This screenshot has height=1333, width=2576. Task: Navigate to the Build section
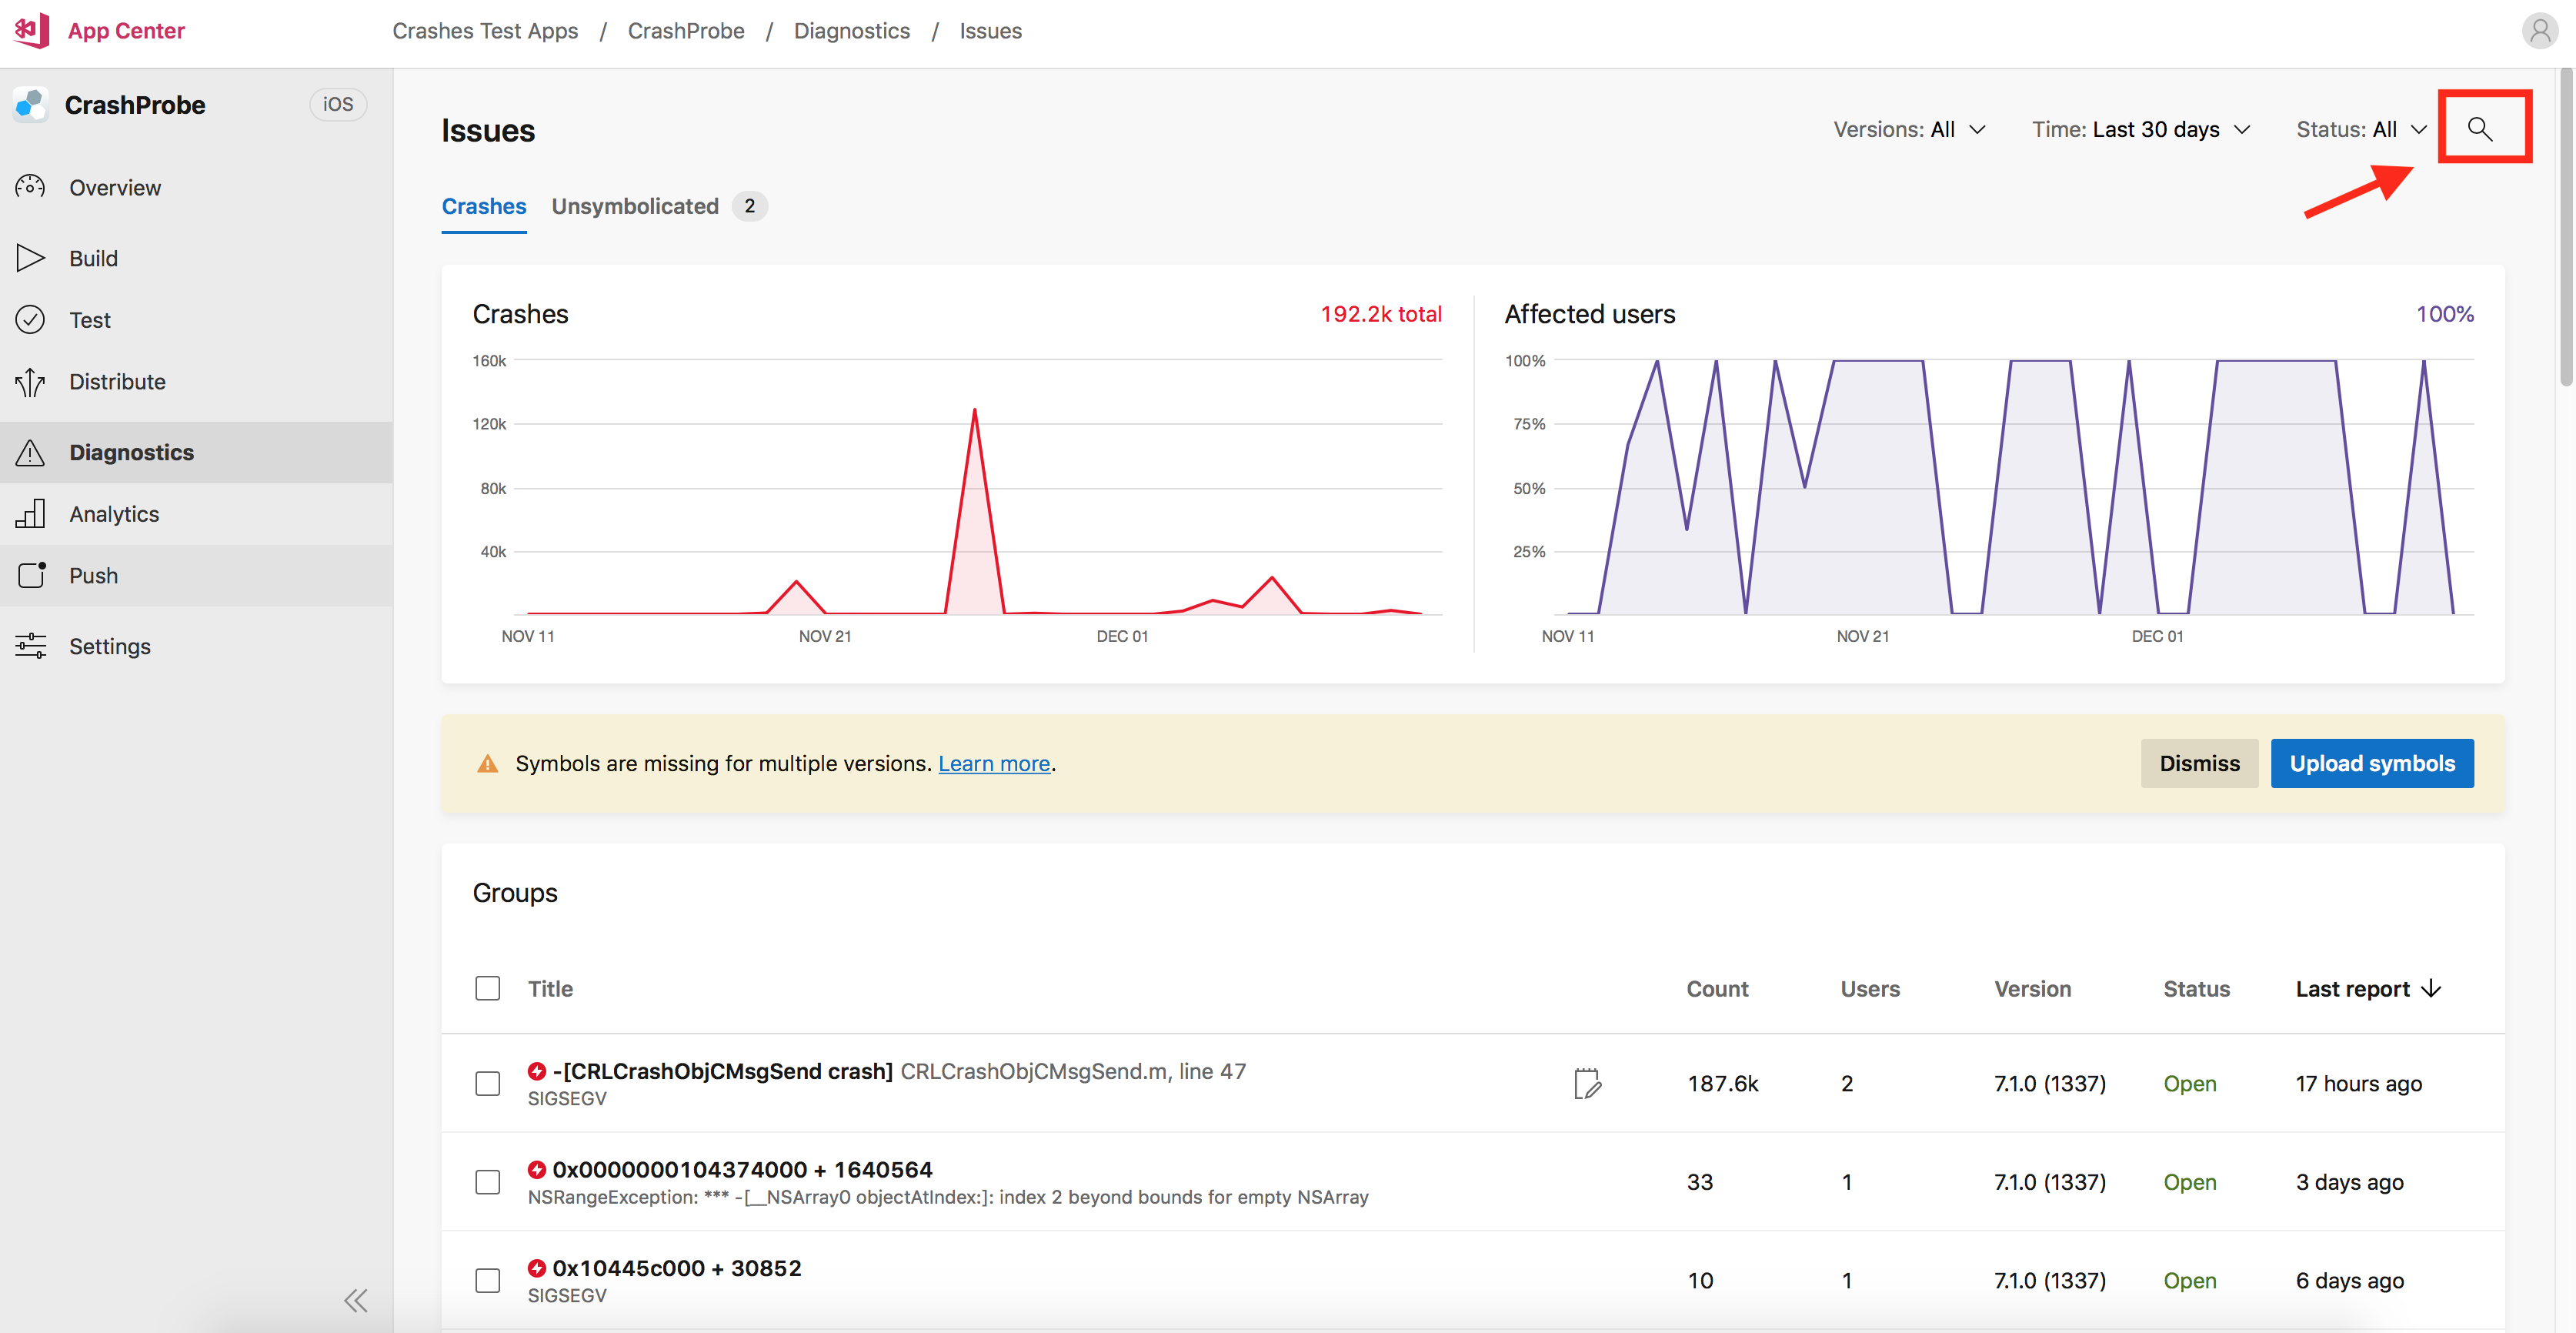(92, 257)
